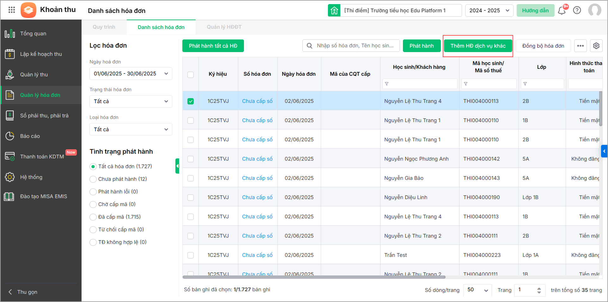This screenshot has width=608, height=302.
Task: Collapse the filter panel with green arrow
Action: (177, 166)
